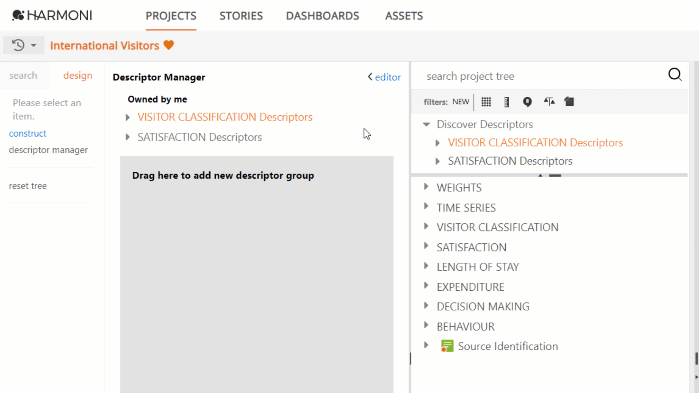The width and height of the screenshot is (699, 393).
Task: Click the search project tree field
Action: click(x=542, y=76)
